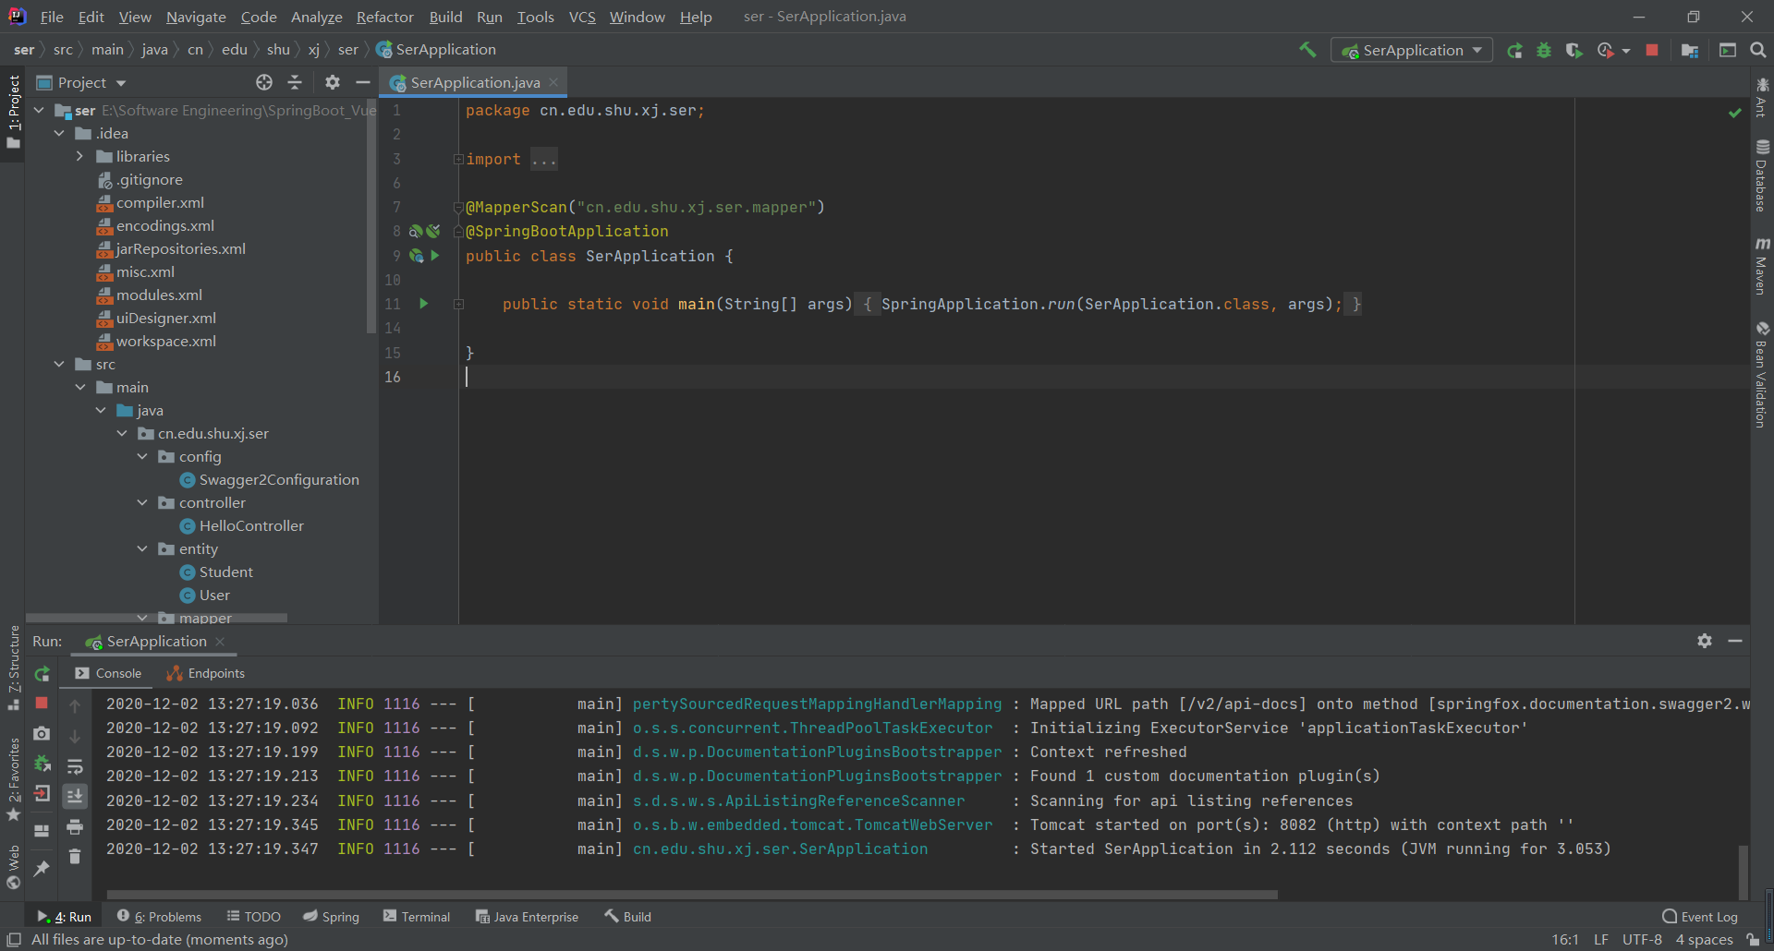The height and width of the screenshot is (951, 1774).
Task: Toggle soft-wrap in the console
Action: coord(75,765)
